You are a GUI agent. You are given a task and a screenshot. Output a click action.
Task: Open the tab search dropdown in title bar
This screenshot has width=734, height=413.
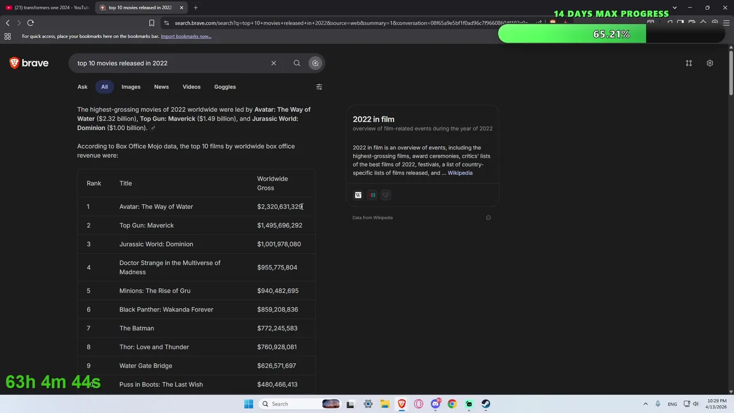point(674,7)
